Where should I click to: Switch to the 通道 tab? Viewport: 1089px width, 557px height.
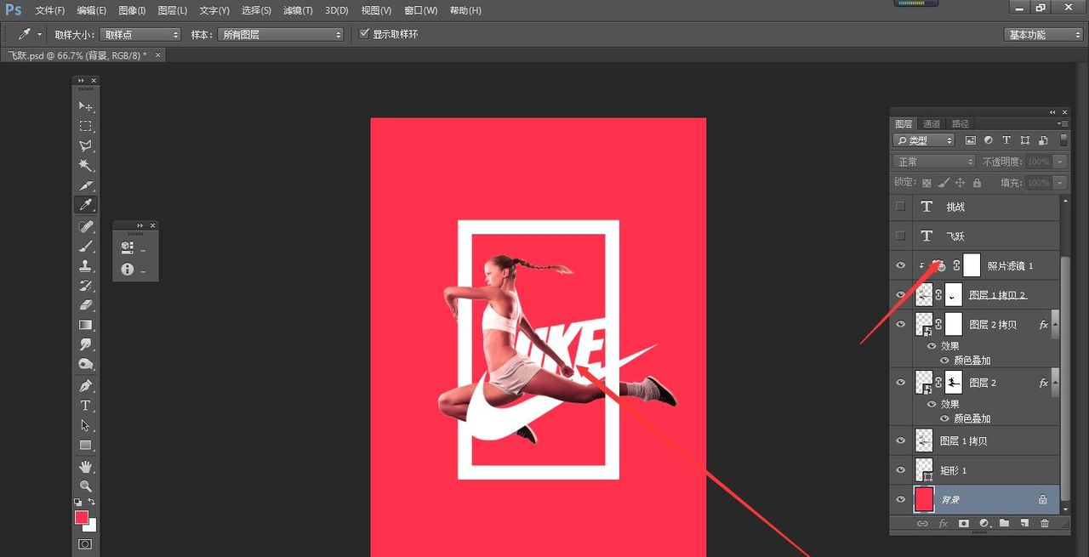pyautogui.click(x=932, y=124)
